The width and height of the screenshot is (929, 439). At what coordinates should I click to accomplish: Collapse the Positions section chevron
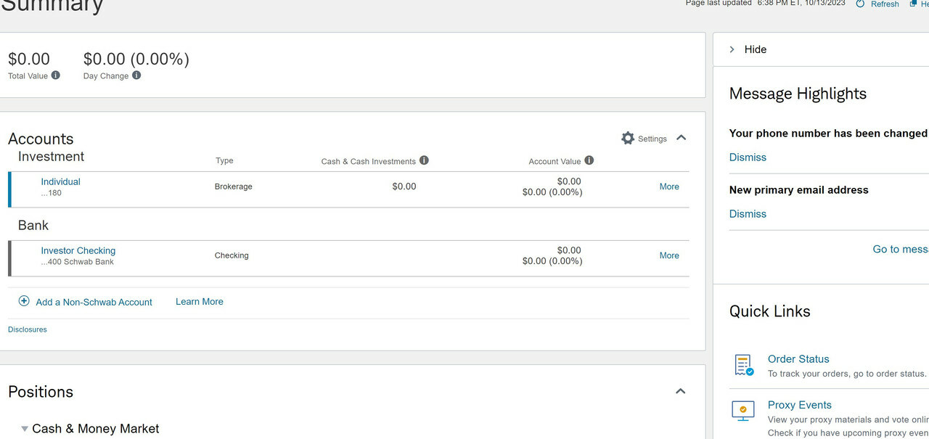click(x=680, y=391)
